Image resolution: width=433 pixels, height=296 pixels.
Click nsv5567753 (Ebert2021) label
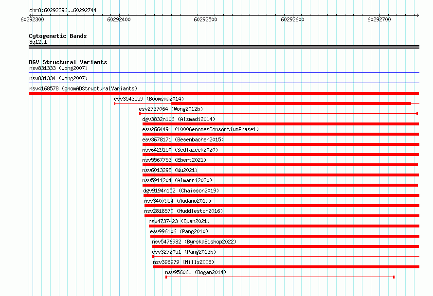click(174, 160)
